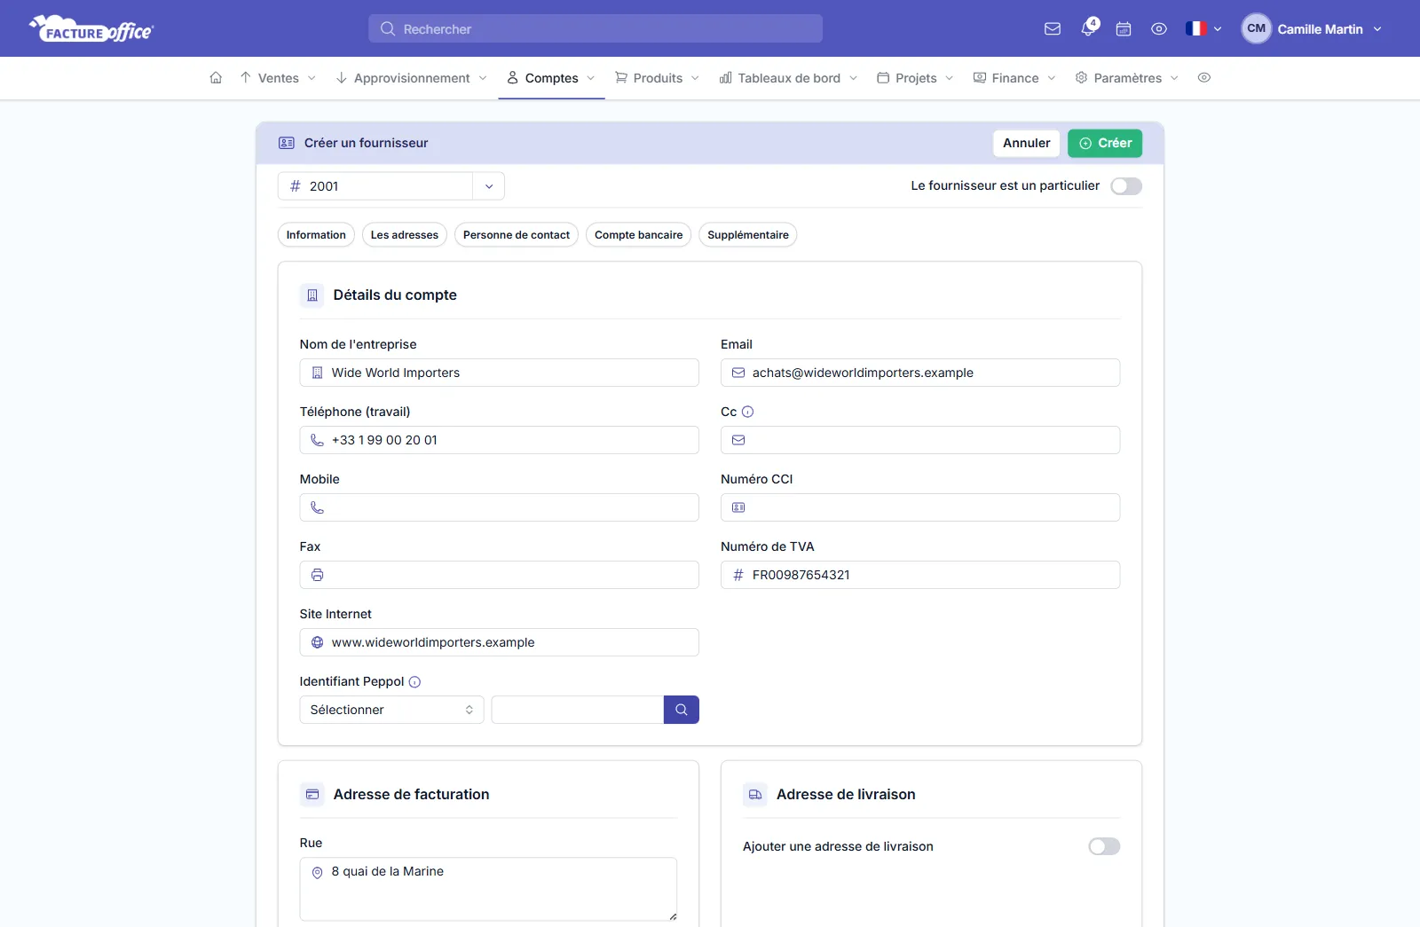Go to the home page icon

coord(216,78)
